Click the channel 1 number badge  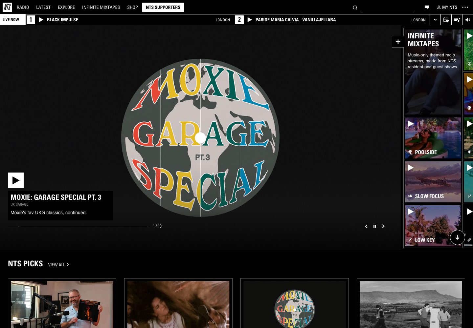tap(31, 20)
